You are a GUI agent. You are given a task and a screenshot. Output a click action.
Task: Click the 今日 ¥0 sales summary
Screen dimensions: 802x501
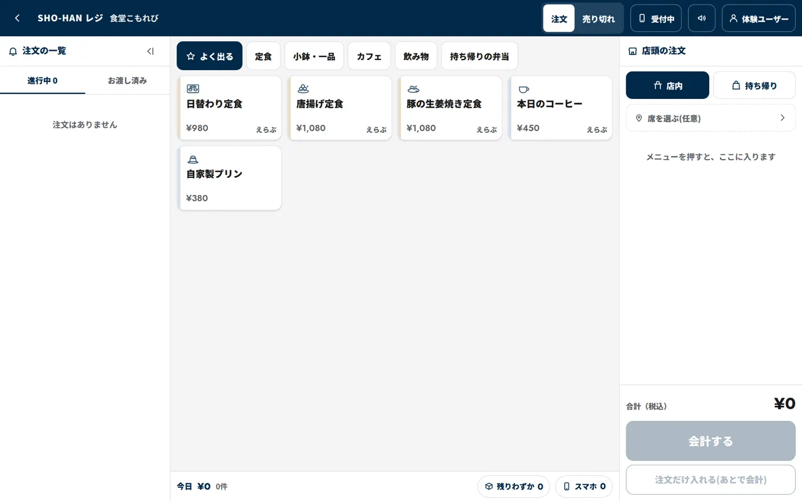coord(202,487)
